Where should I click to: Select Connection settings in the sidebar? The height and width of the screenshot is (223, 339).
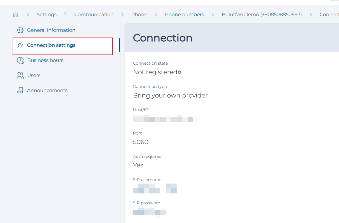coord(51,45)
